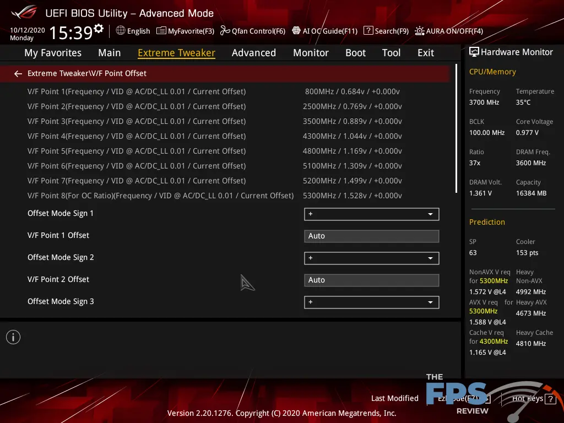
Task: Open time settings gear icon
Action: 99,28
